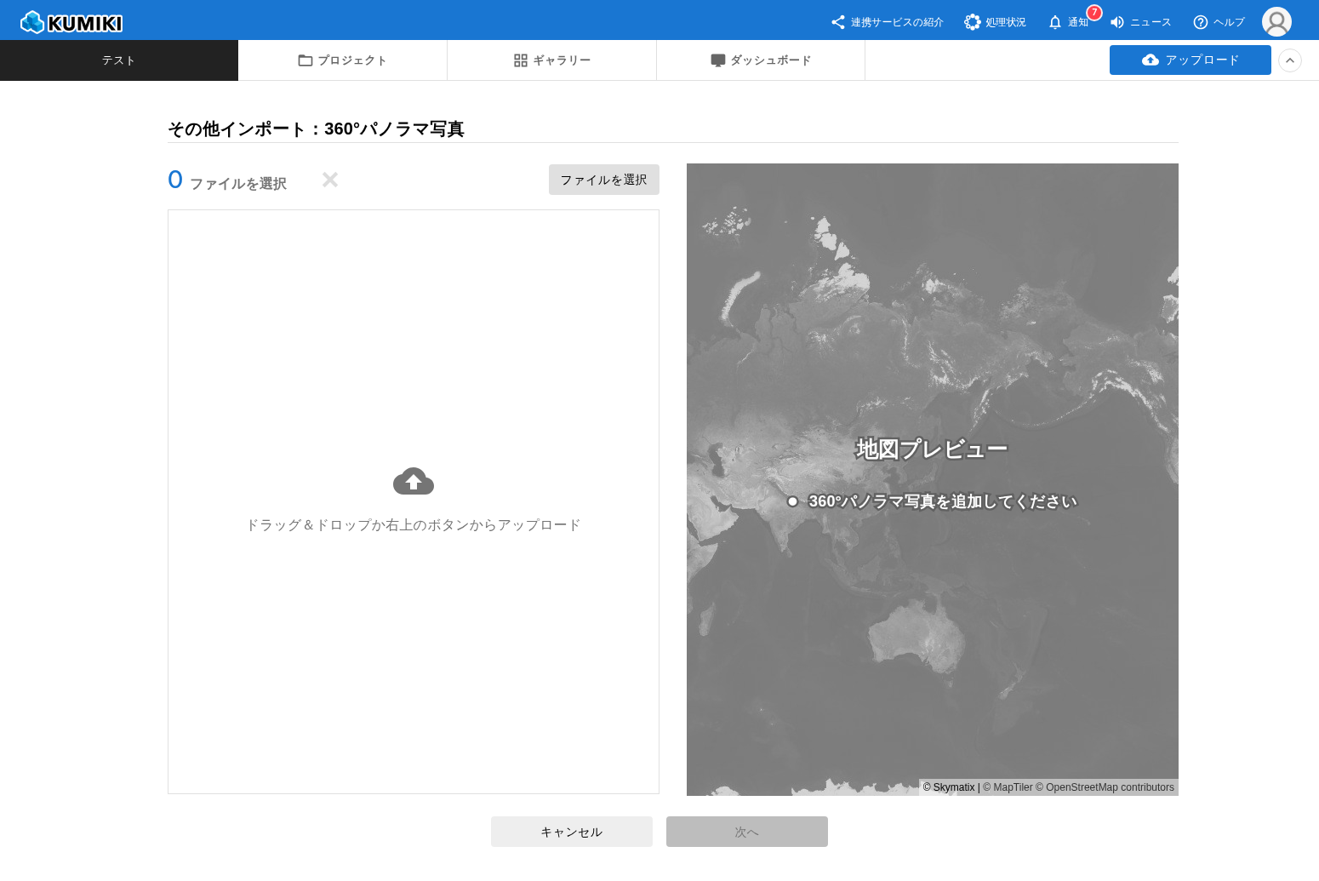
Task: Switch to the プロジェクト tab
Action: [343, 60]
